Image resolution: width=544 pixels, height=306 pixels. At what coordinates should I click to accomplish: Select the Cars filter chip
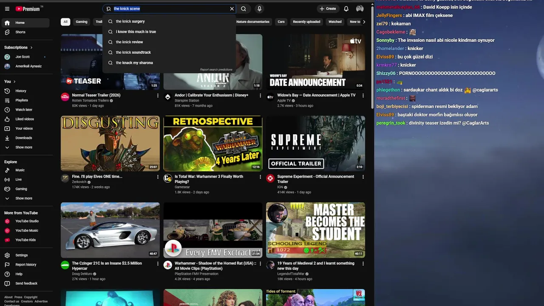[x=281, y=22]
